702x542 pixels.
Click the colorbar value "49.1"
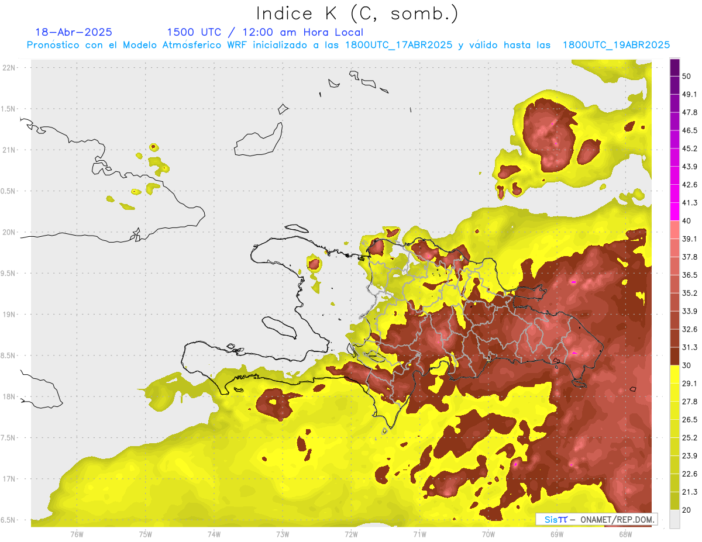tap(690, 94)
